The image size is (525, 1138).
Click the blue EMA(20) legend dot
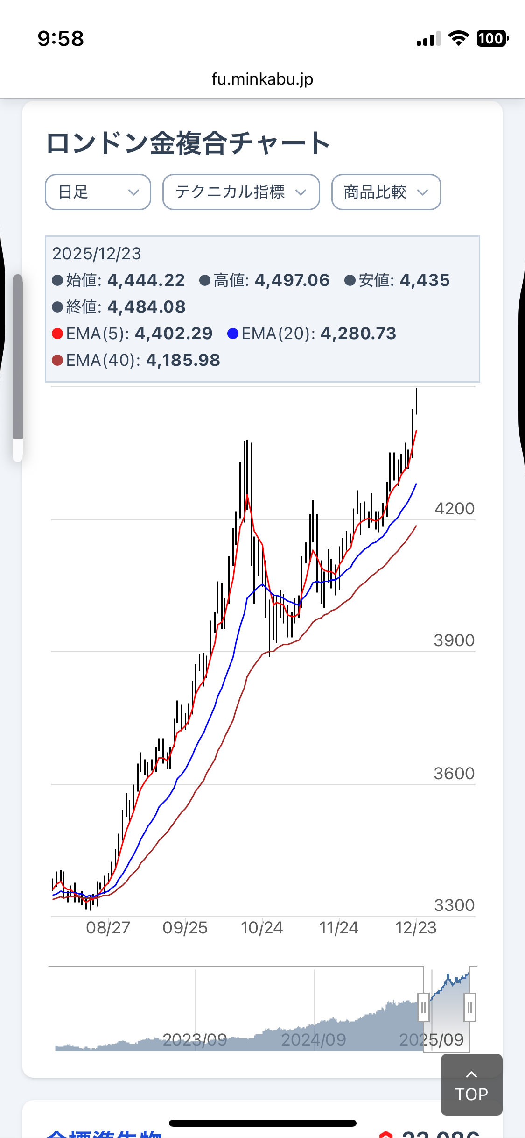pos(233,334)
